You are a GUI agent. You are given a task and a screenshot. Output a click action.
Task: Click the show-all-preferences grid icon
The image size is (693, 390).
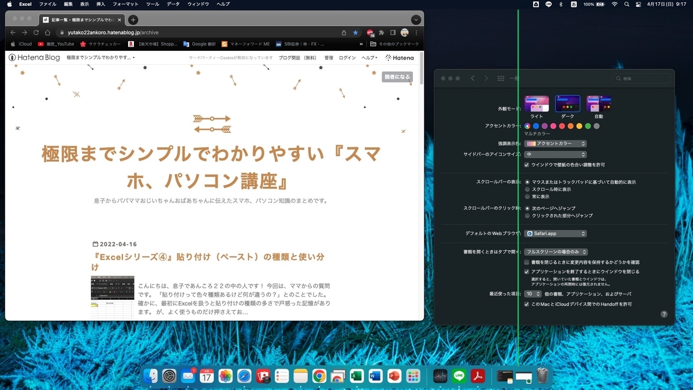[x=500, y=78]
